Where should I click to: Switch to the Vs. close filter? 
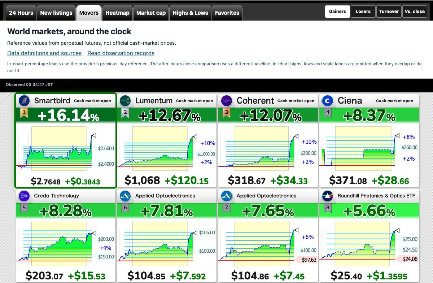pos(415,12)
